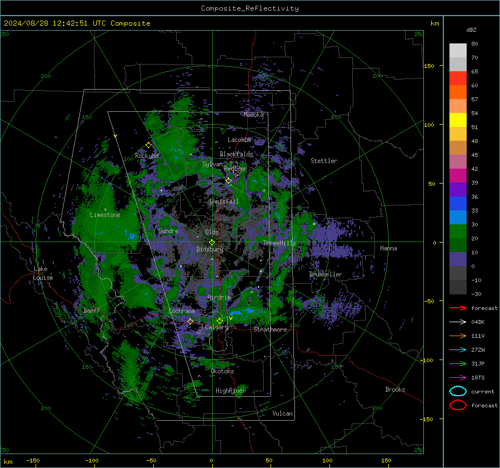This screenshot has width=500, height=468.
Task: Click the Brooks town label
Action: click(395, 390)
